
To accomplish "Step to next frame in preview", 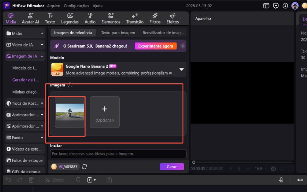I will coord(248,169).
